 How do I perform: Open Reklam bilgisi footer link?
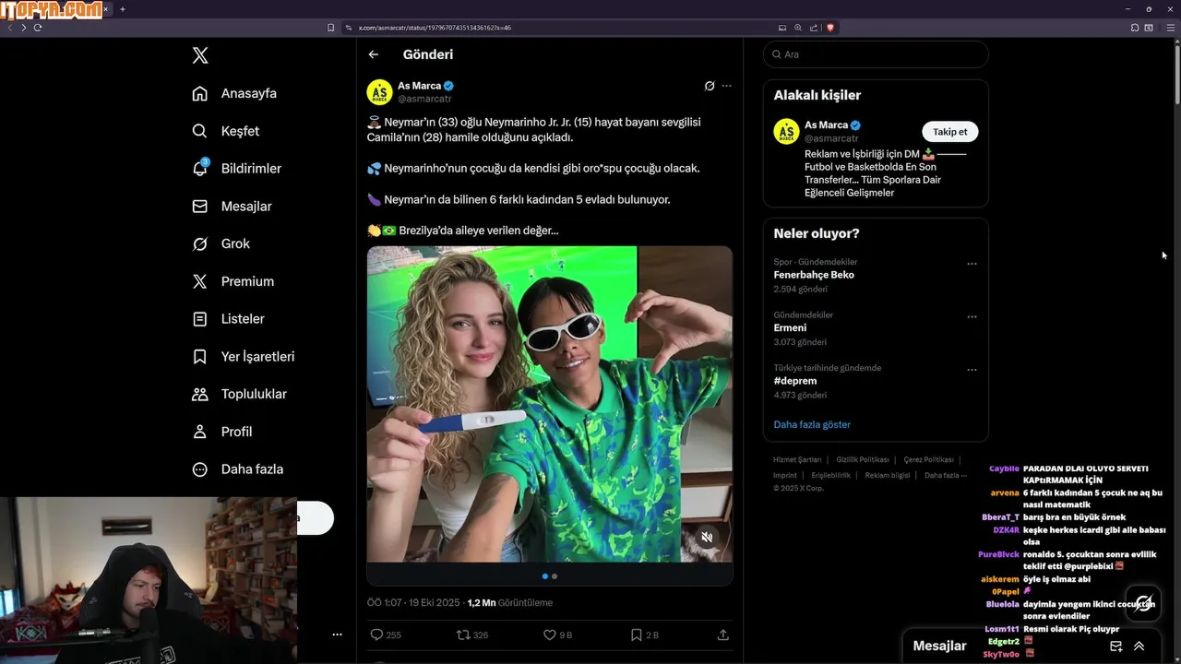tap(887, 475)
